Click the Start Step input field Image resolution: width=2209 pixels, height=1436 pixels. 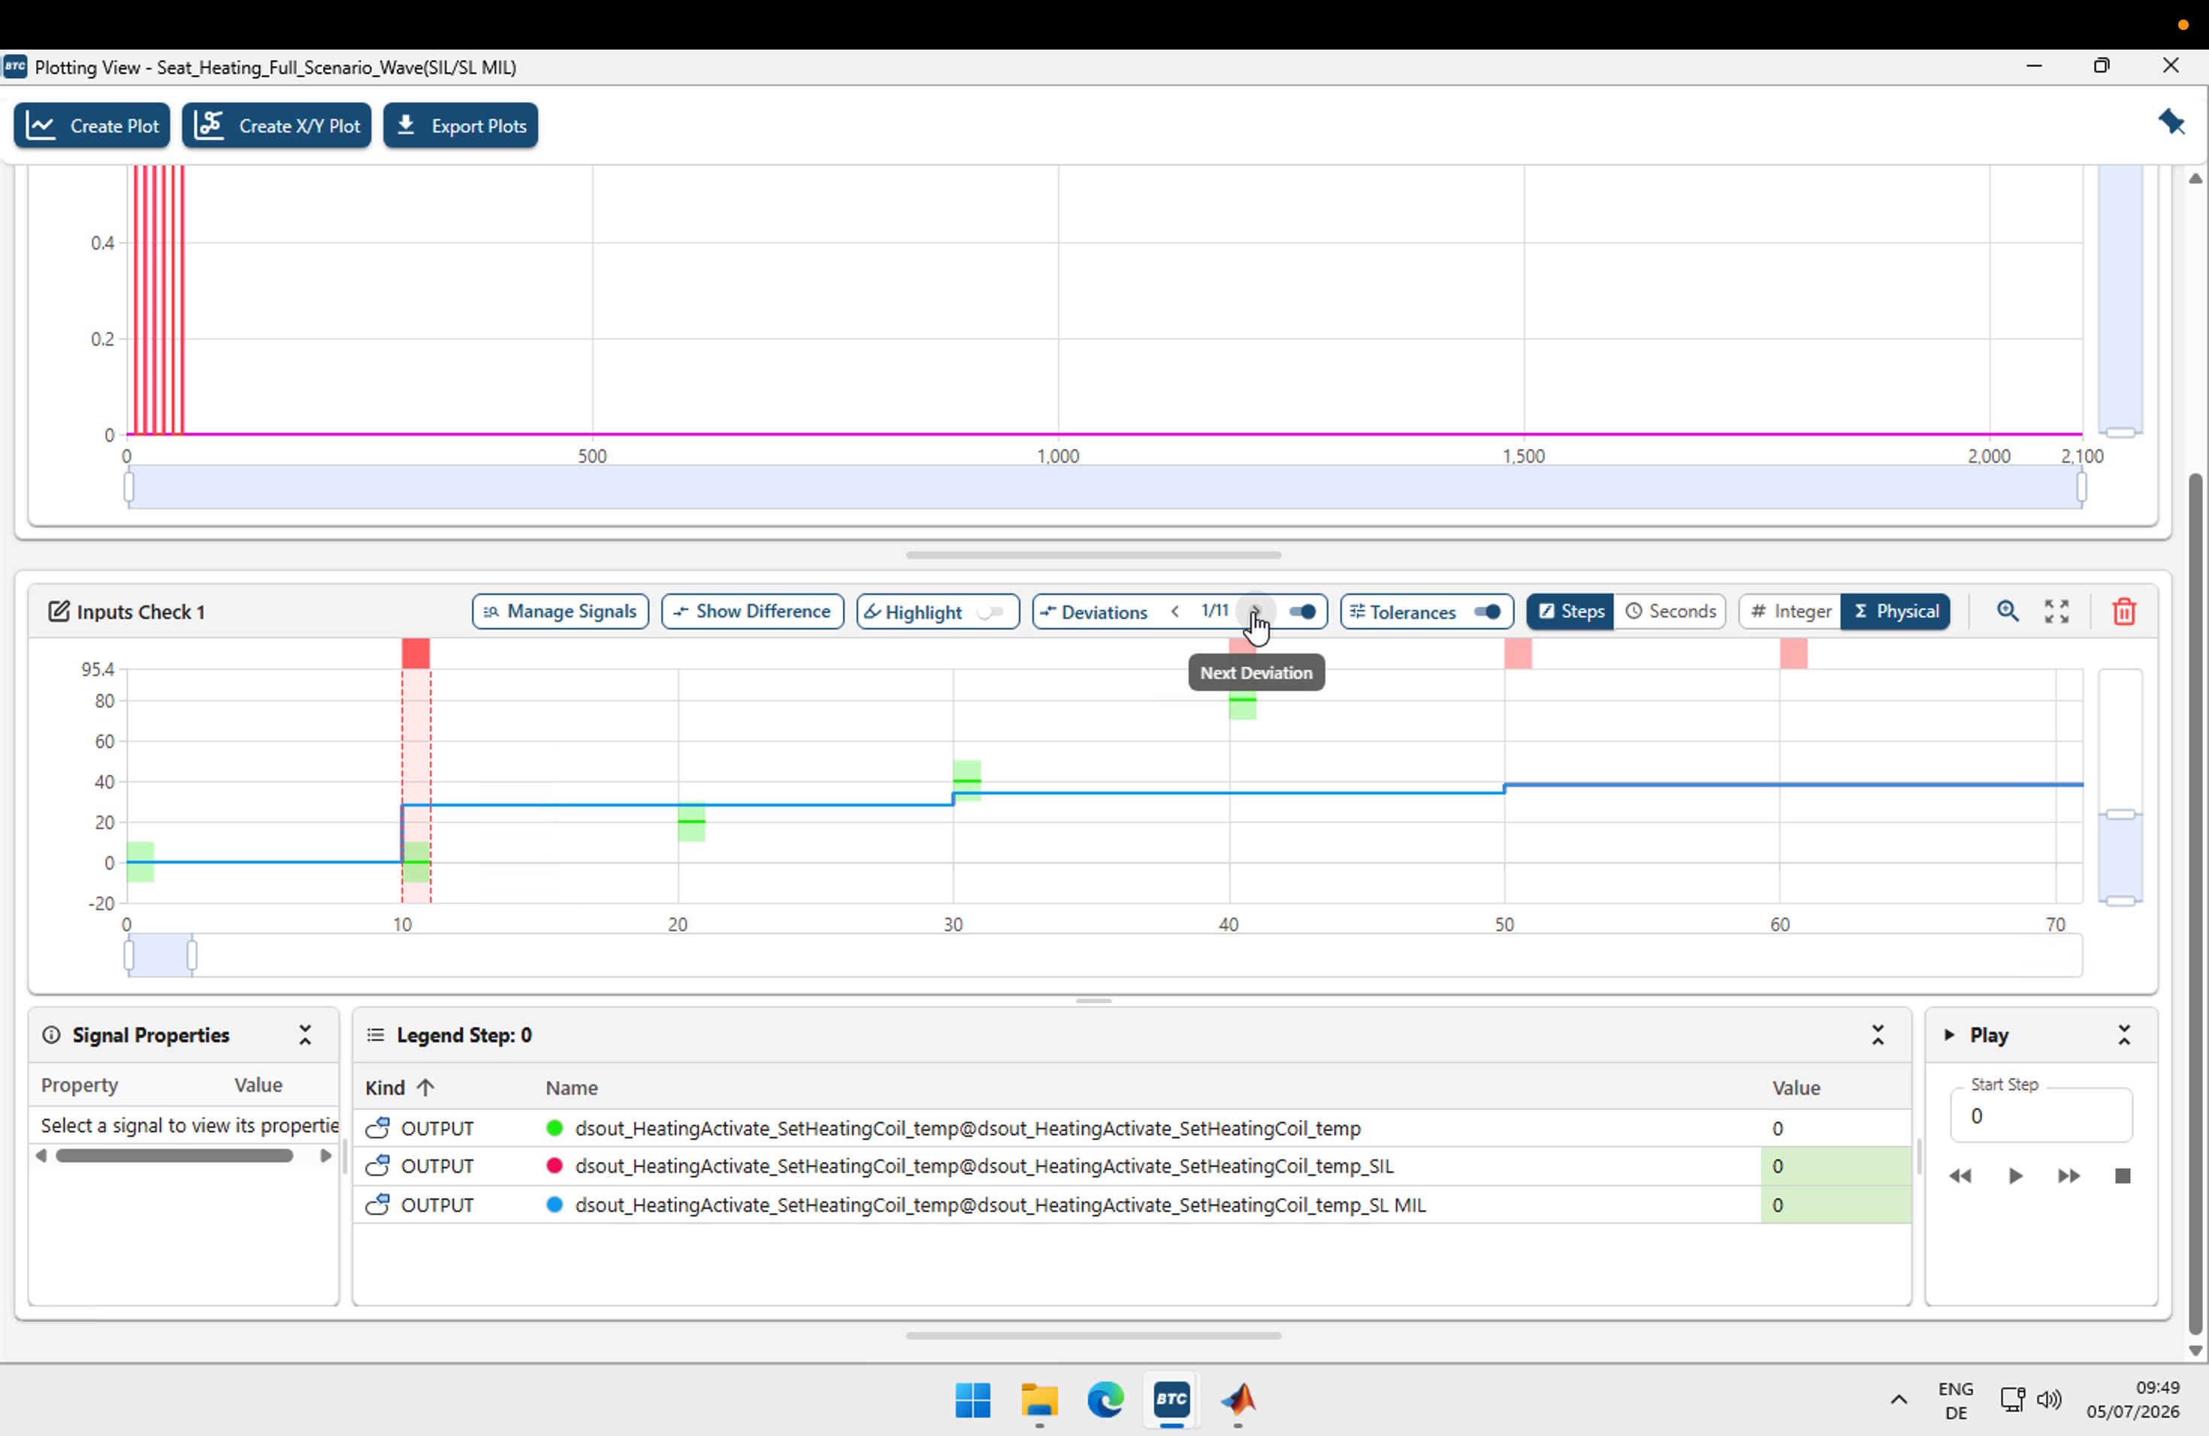(2040, 1116)
